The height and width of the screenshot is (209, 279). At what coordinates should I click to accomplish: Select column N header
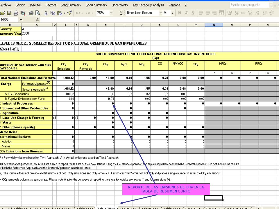214,25
